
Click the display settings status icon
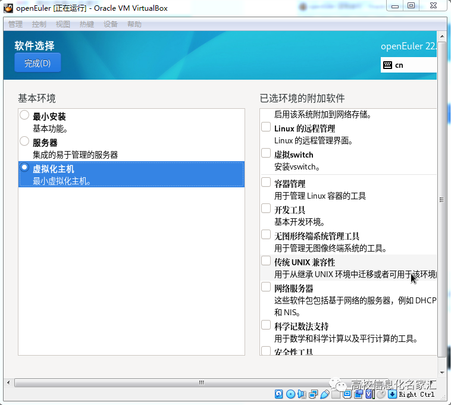pos(347,394)
